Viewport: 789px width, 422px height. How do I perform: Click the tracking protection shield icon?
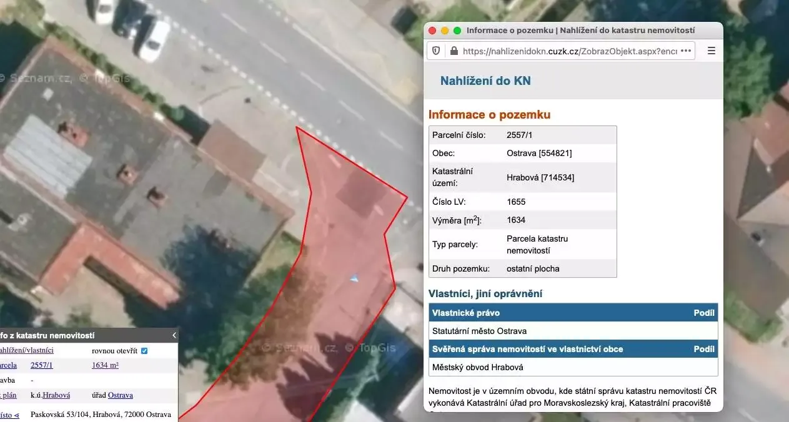click(436, 51)
